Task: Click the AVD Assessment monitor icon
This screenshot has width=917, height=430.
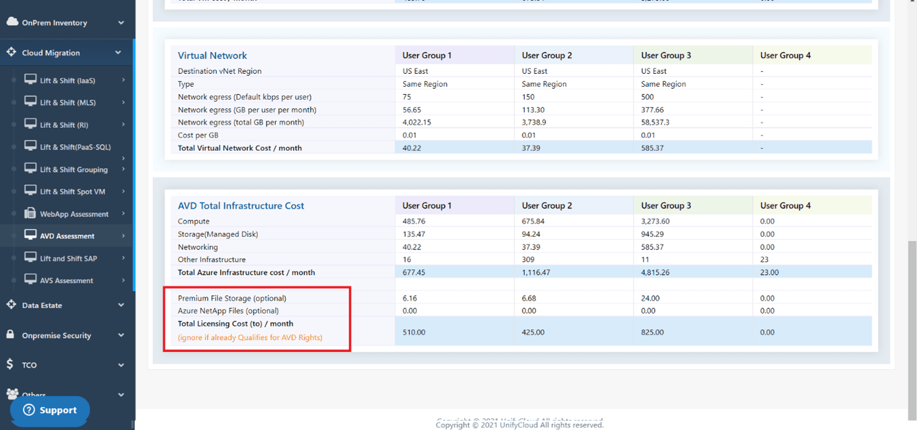Action: pos(30,235)
